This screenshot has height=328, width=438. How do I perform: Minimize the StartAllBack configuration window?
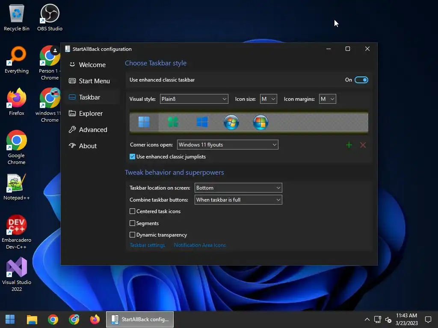tap(328, 49)
